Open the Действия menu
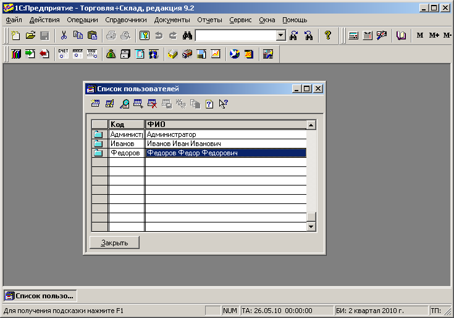Viewport: 454px width, 318px height. (x=44, y=20)
